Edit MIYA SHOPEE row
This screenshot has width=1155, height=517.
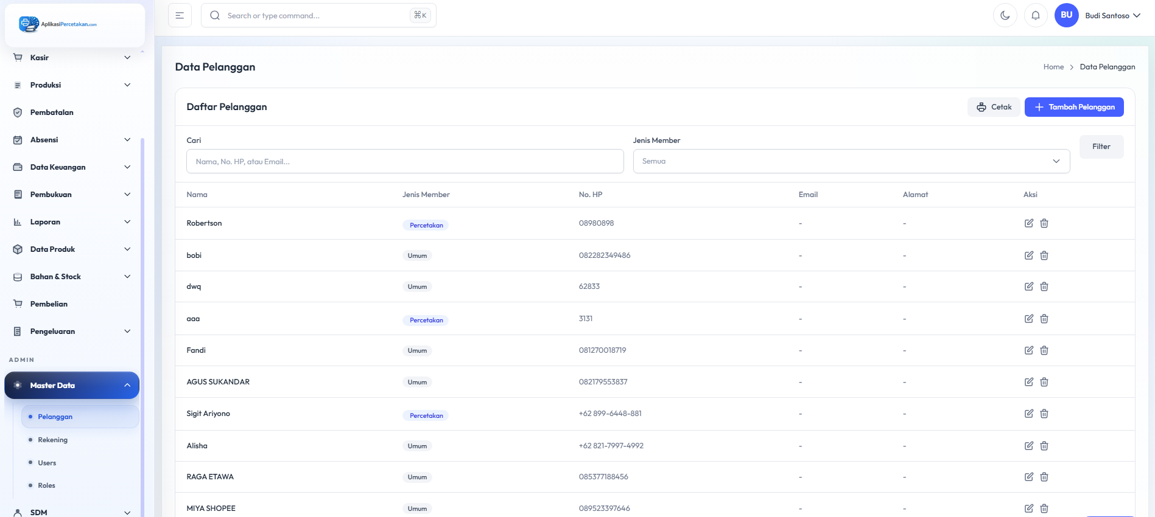pyautogui.click(x=1029, y=508)
